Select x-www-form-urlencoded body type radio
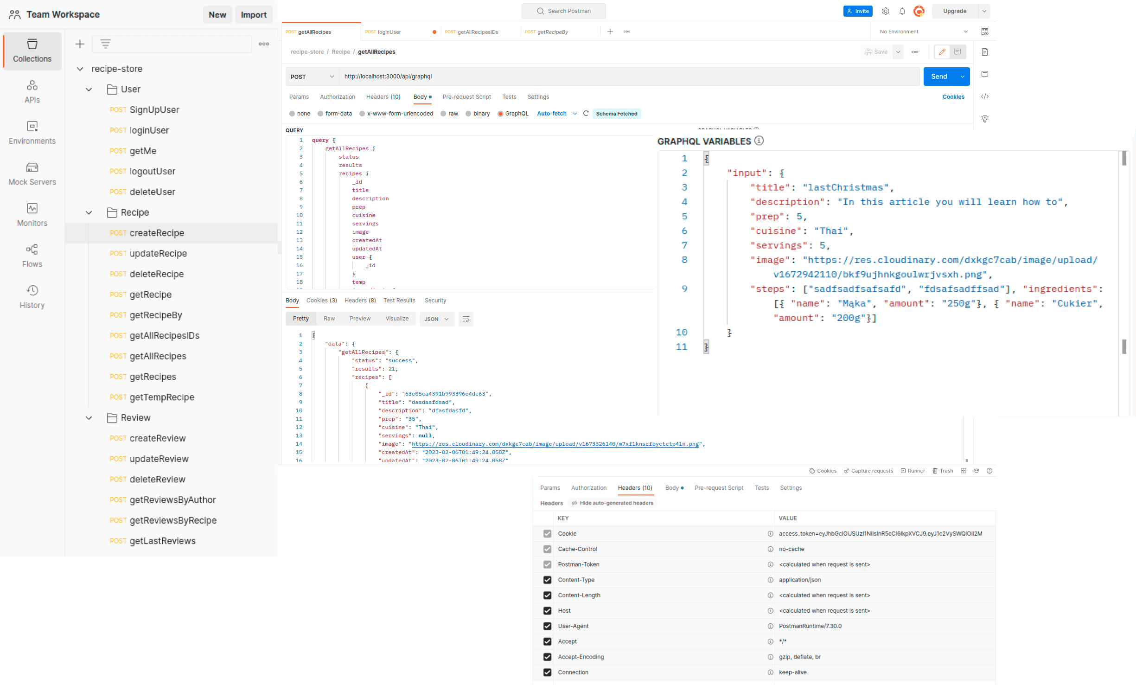1136x685 pixels. coord(362,114)
